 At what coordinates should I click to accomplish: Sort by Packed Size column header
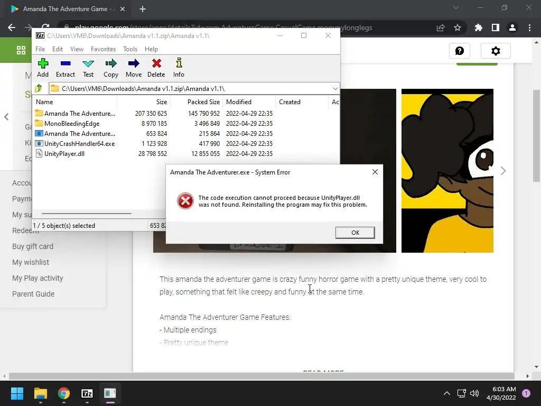click(197, 102)
